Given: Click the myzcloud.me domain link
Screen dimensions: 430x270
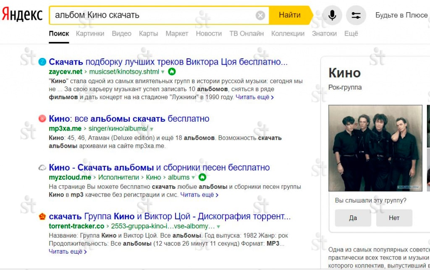Looking at the screenshot, I should [x=70, y=177].
